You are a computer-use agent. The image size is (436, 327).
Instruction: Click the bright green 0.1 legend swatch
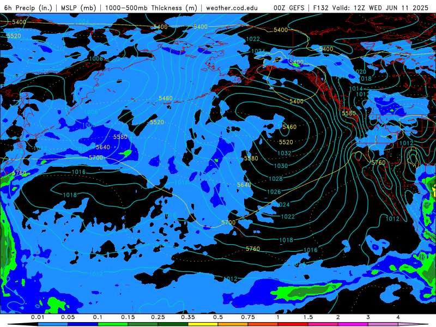click(x=113, y=324)
